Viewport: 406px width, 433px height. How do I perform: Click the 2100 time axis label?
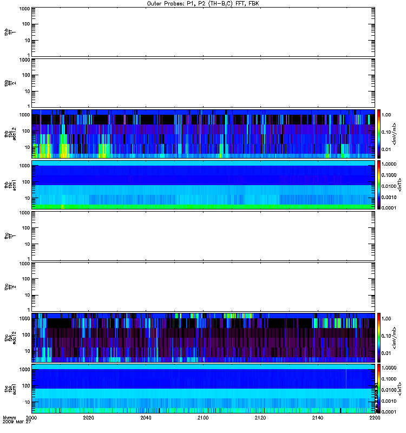tap(203, 417)
